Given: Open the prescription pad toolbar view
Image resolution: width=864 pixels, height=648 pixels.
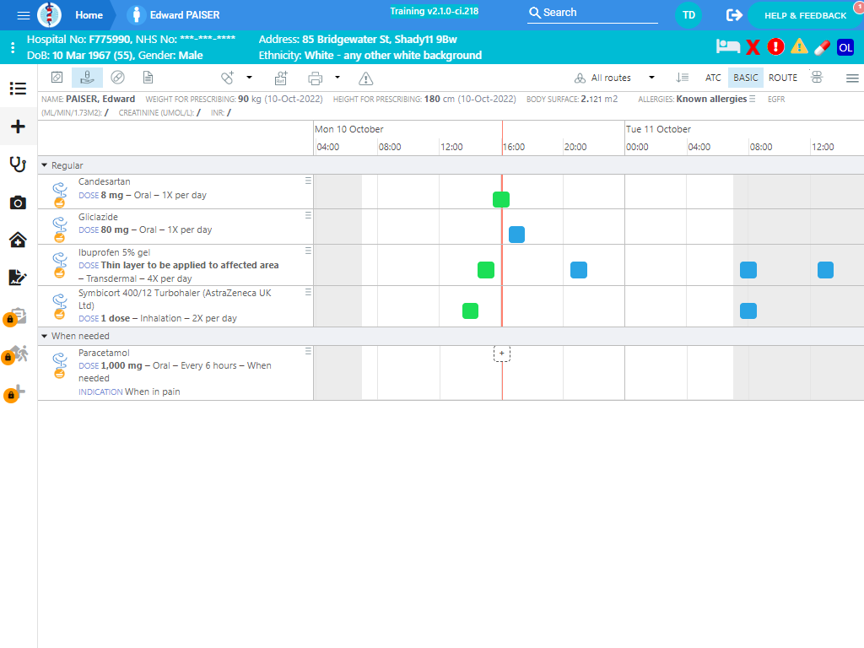Looking at the screenshot, I should [57, 78].
